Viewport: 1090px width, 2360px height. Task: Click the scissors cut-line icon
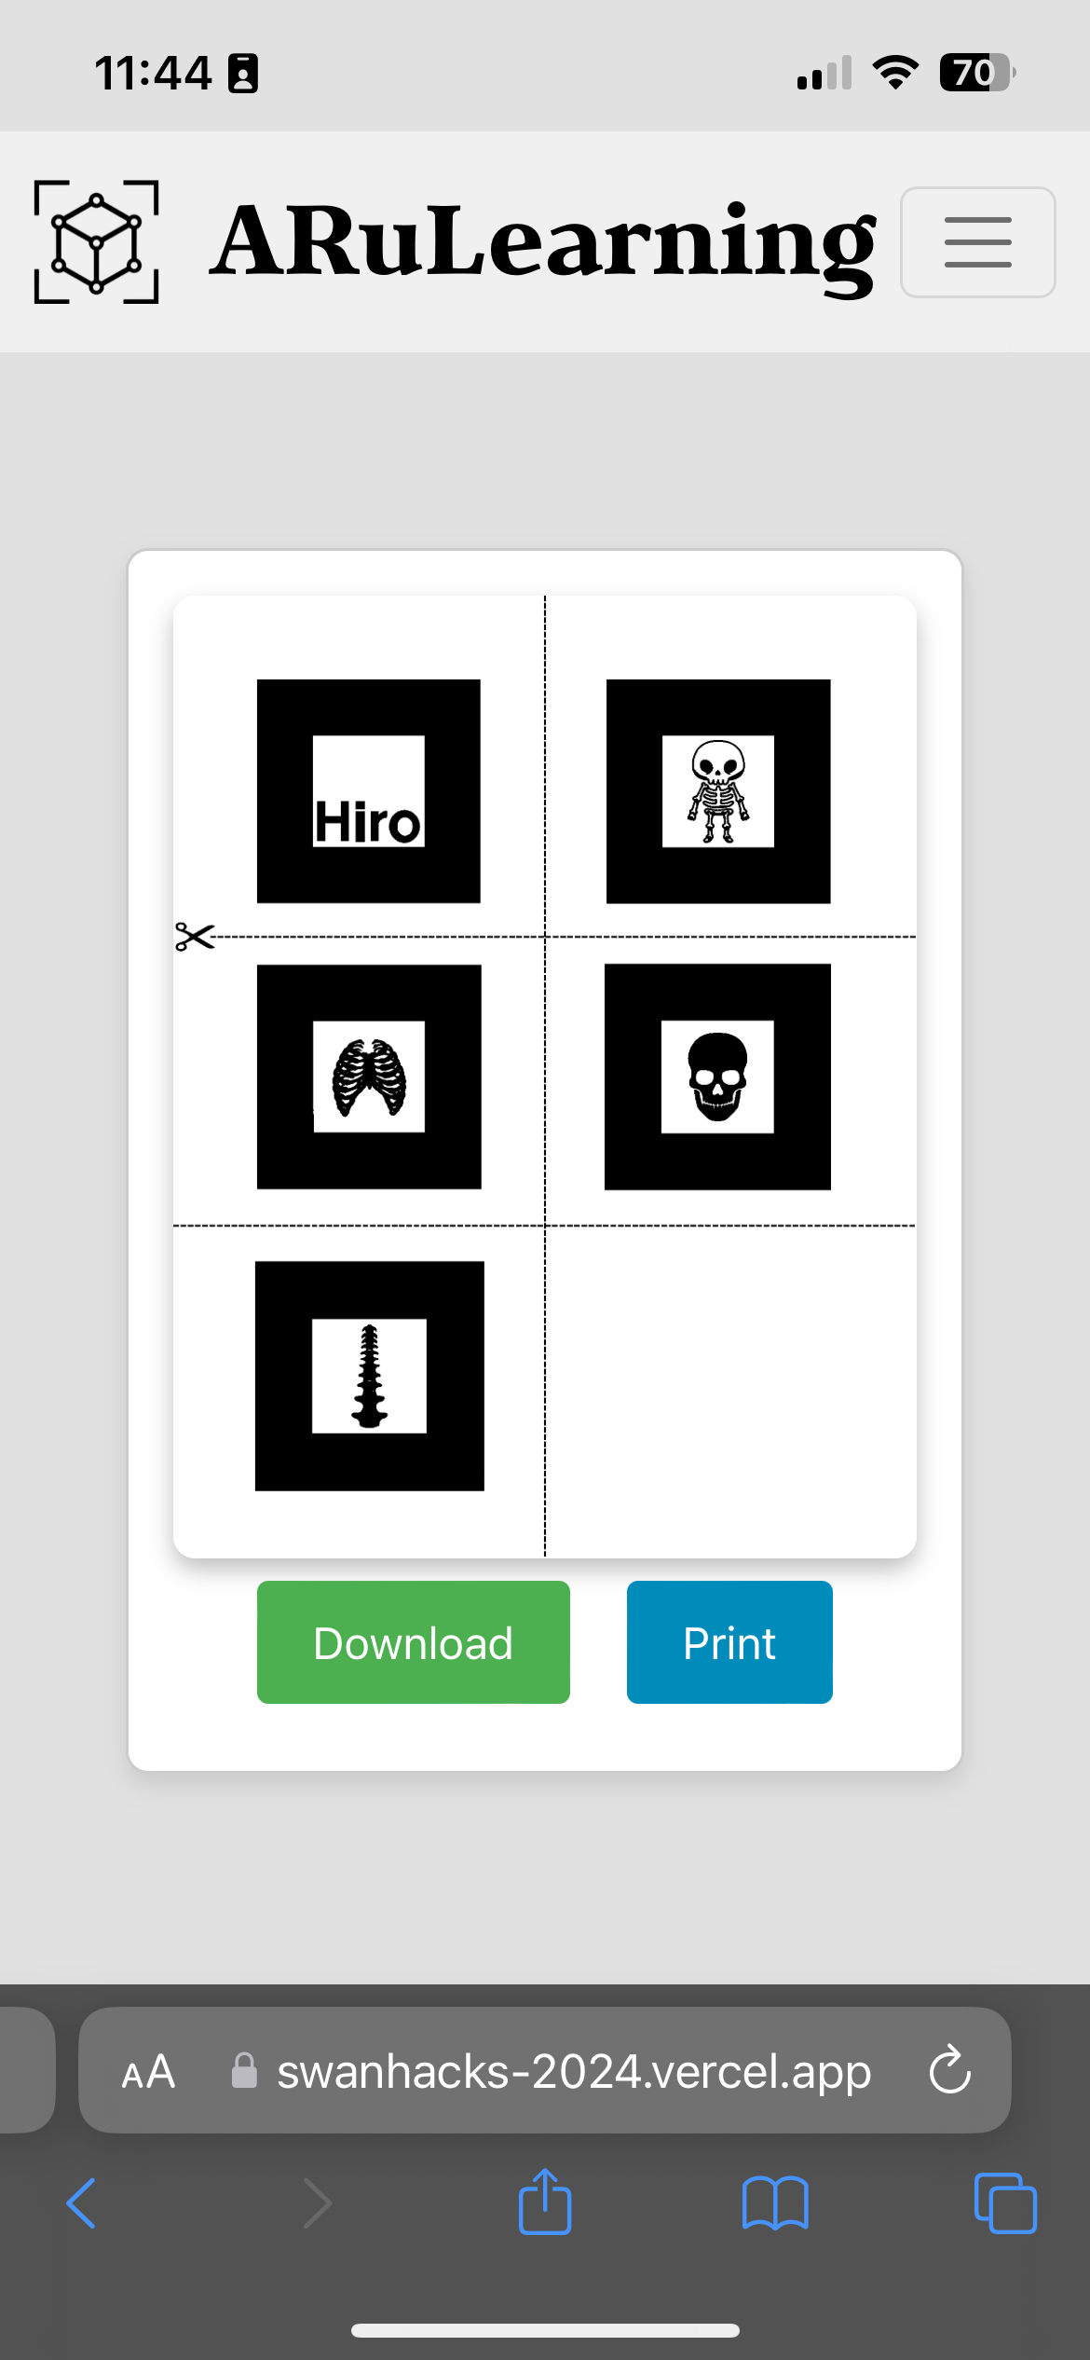pos(195,937)
